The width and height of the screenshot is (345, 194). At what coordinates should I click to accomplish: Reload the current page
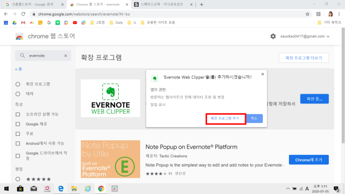click(23, 14)
